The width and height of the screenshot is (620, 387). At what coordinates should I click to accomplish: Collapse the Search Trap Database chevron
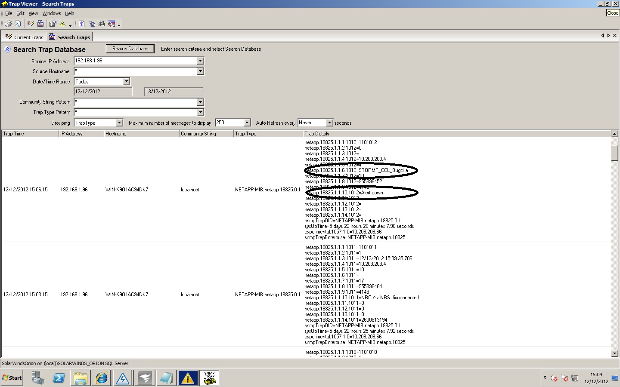pyautogui.click(x=7, y=49)
